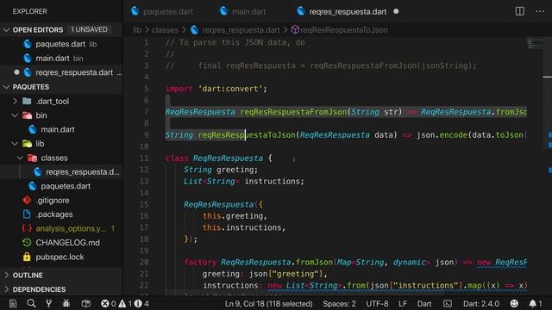Click the split editor icon
The height and width of the screenshot is (310, 552).
tap(519, 11)
